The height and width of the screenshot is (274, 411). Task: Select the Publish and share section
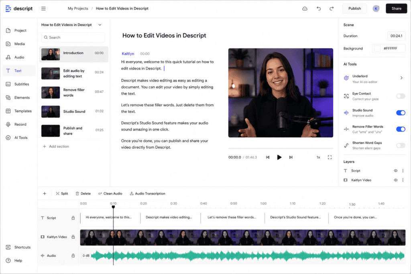point(74,131)
